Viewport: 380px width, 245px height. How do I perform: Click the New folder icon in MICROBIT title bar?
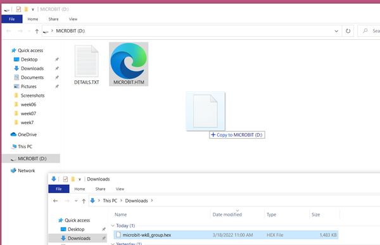point(26,9)
